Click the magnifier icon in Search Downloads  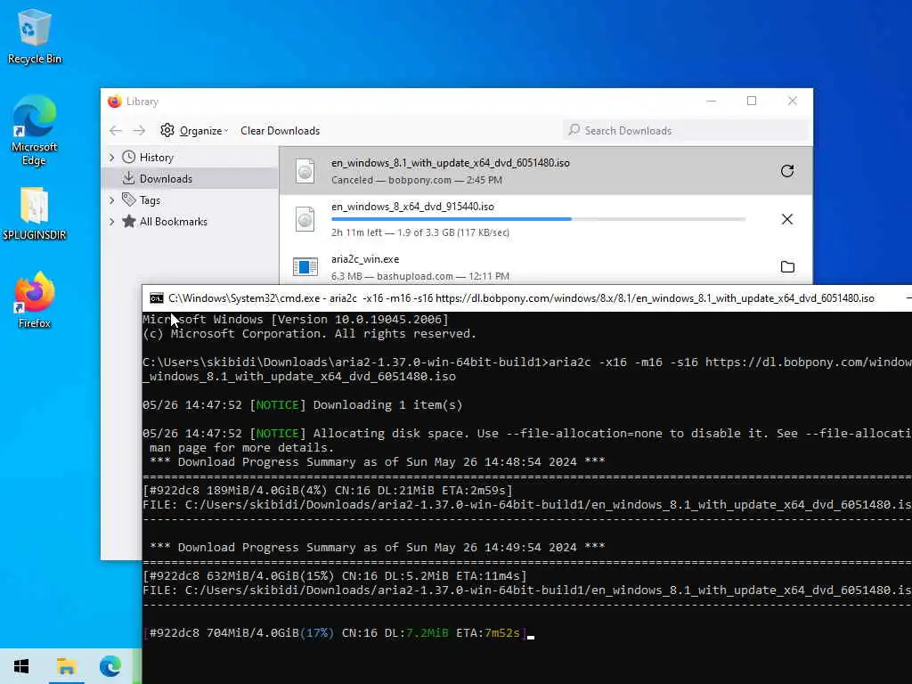coord(574,130)
